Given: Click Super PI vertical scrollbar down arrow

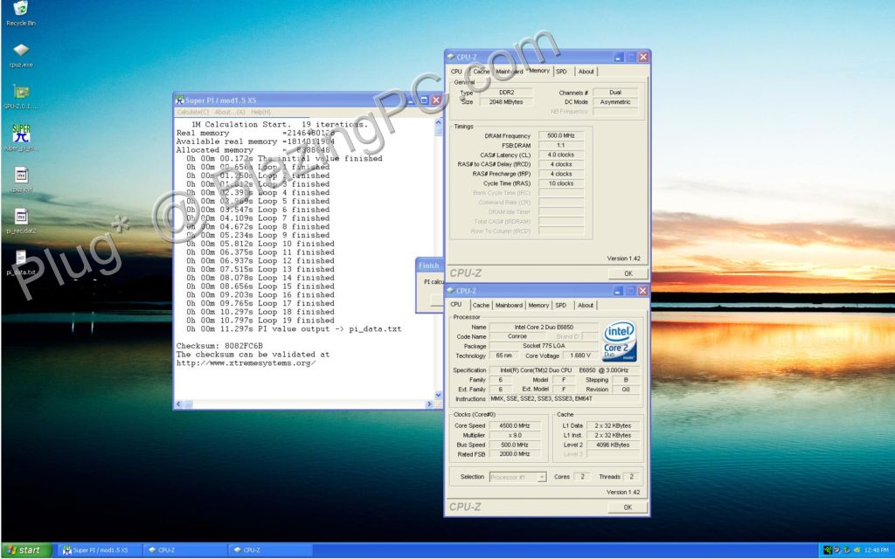Looking at the screenshot, I should click(439, 395).
